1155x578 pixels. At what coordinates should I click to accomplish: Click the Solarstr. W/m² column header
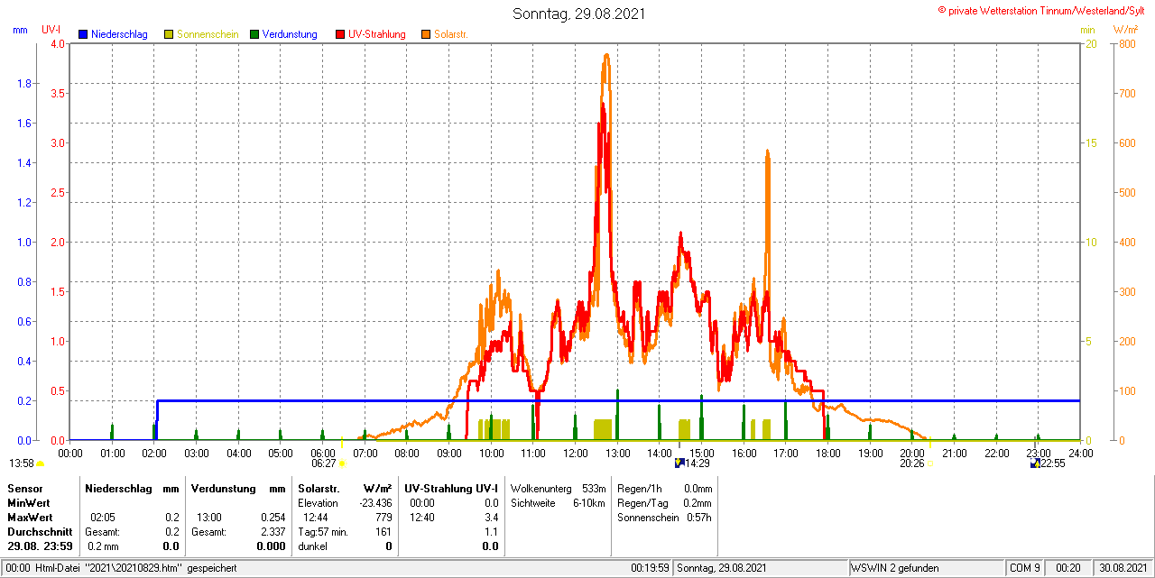click(345, 488)
